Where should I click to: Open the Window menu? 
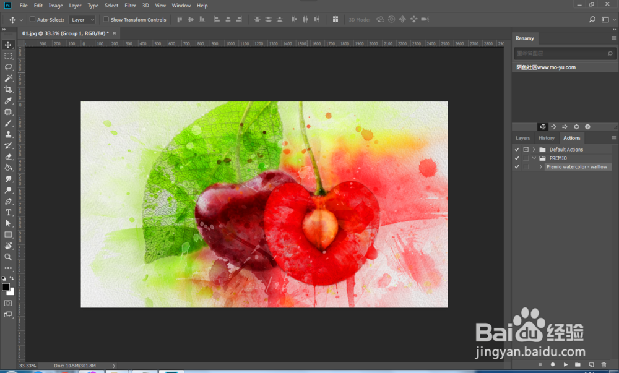181,6
